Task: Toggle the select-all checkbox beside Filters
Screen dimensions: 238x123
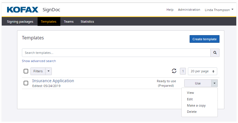Action: click(26, 71)
